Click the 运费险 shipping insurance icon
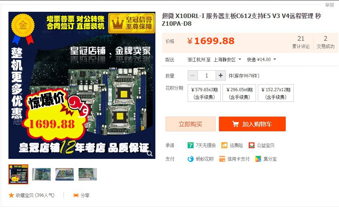The width and height of the screenshot is (339, 210). tap(224, 145)
